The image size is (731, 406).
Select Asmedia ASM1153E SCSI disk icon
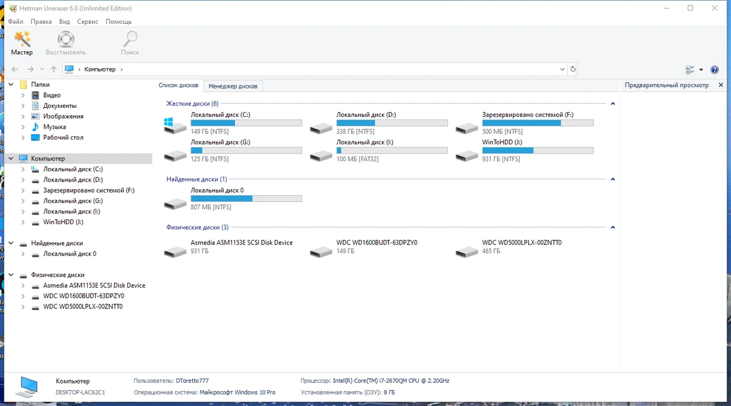175,251
